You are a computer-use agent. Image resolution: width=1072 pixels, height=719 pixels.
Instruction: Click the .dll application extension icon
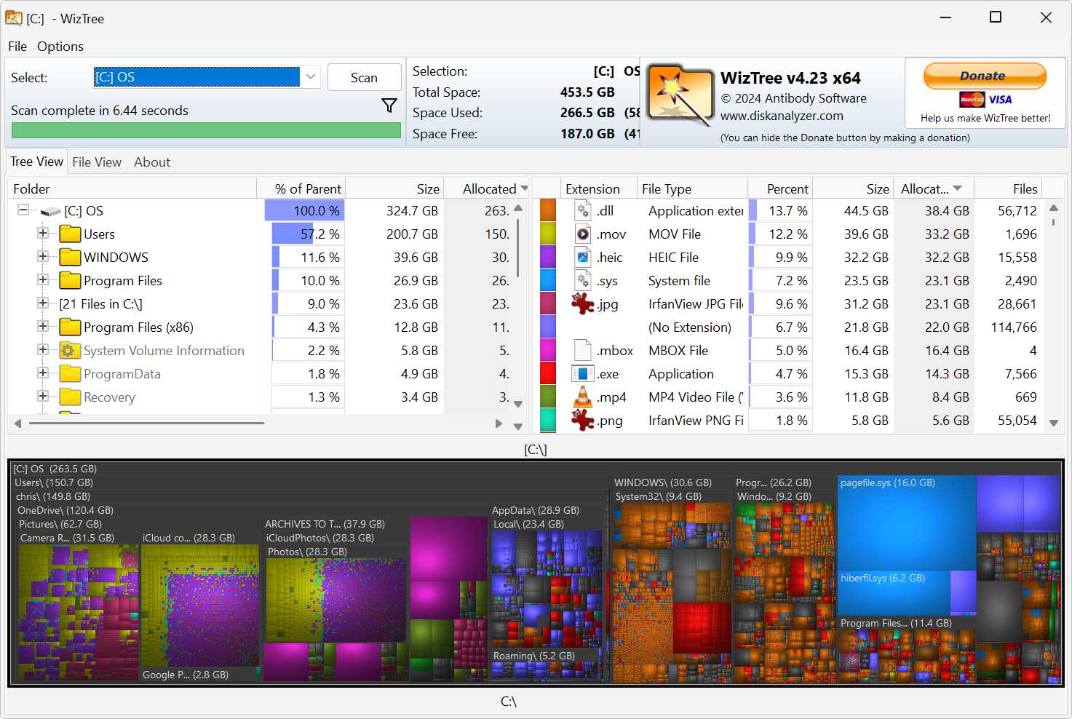(x=582, y=210)
